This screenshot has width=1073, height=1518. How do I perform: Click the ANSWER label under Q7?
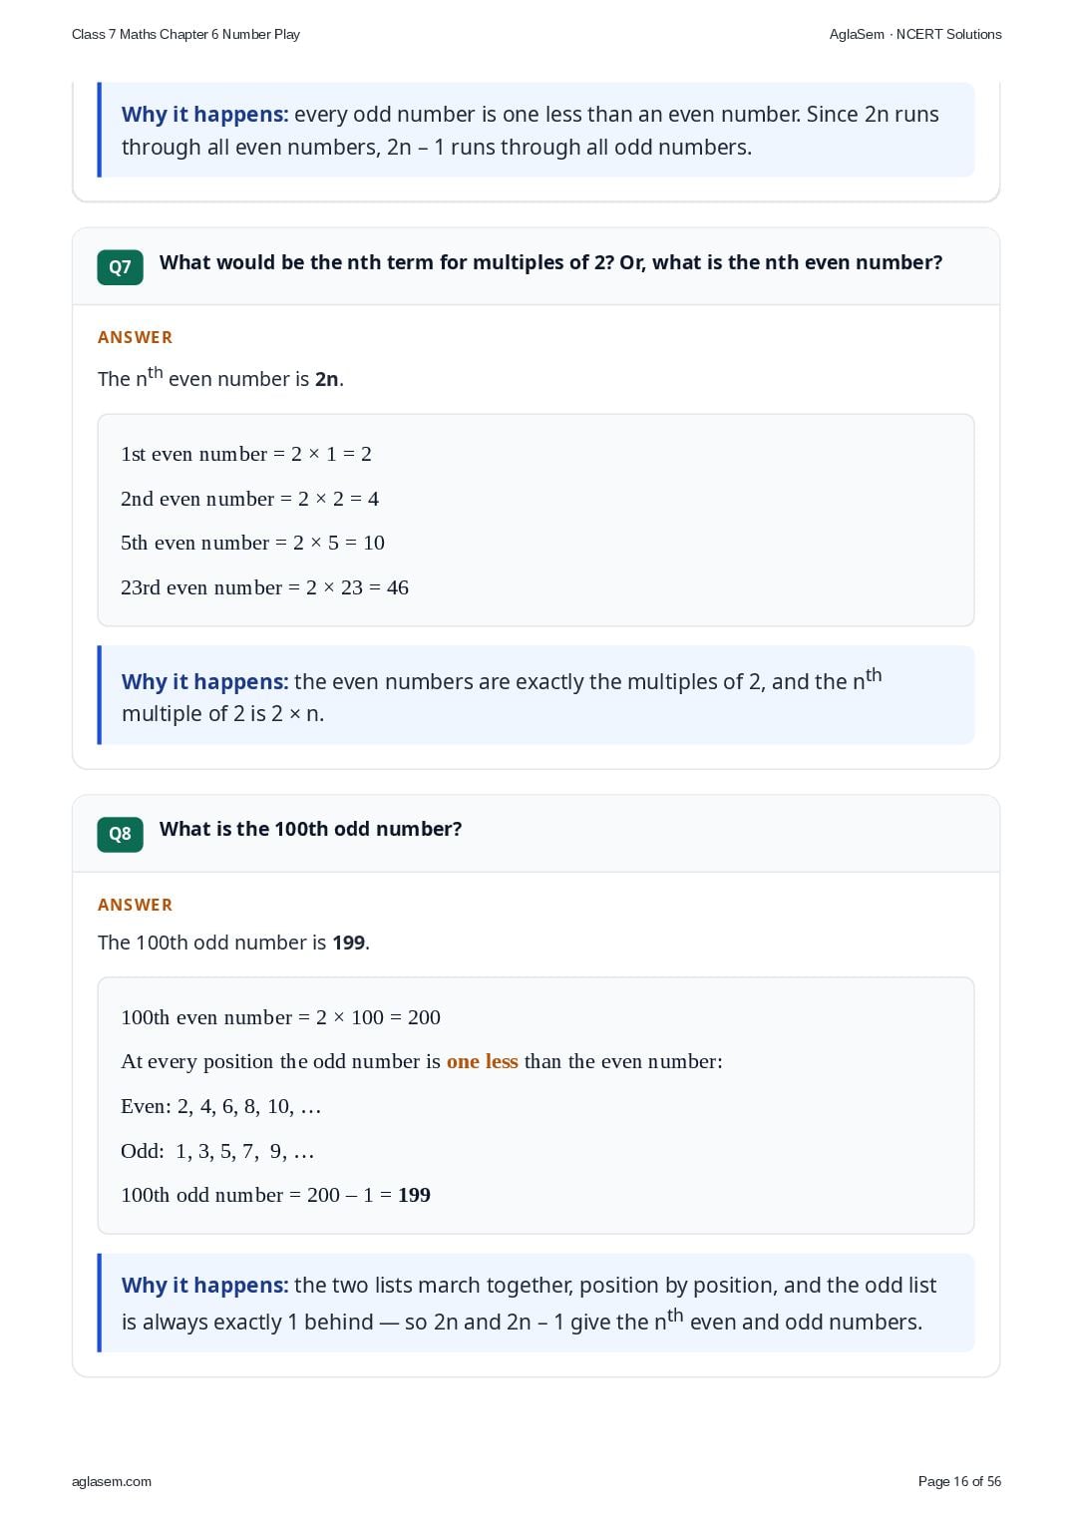coord(135,337)
